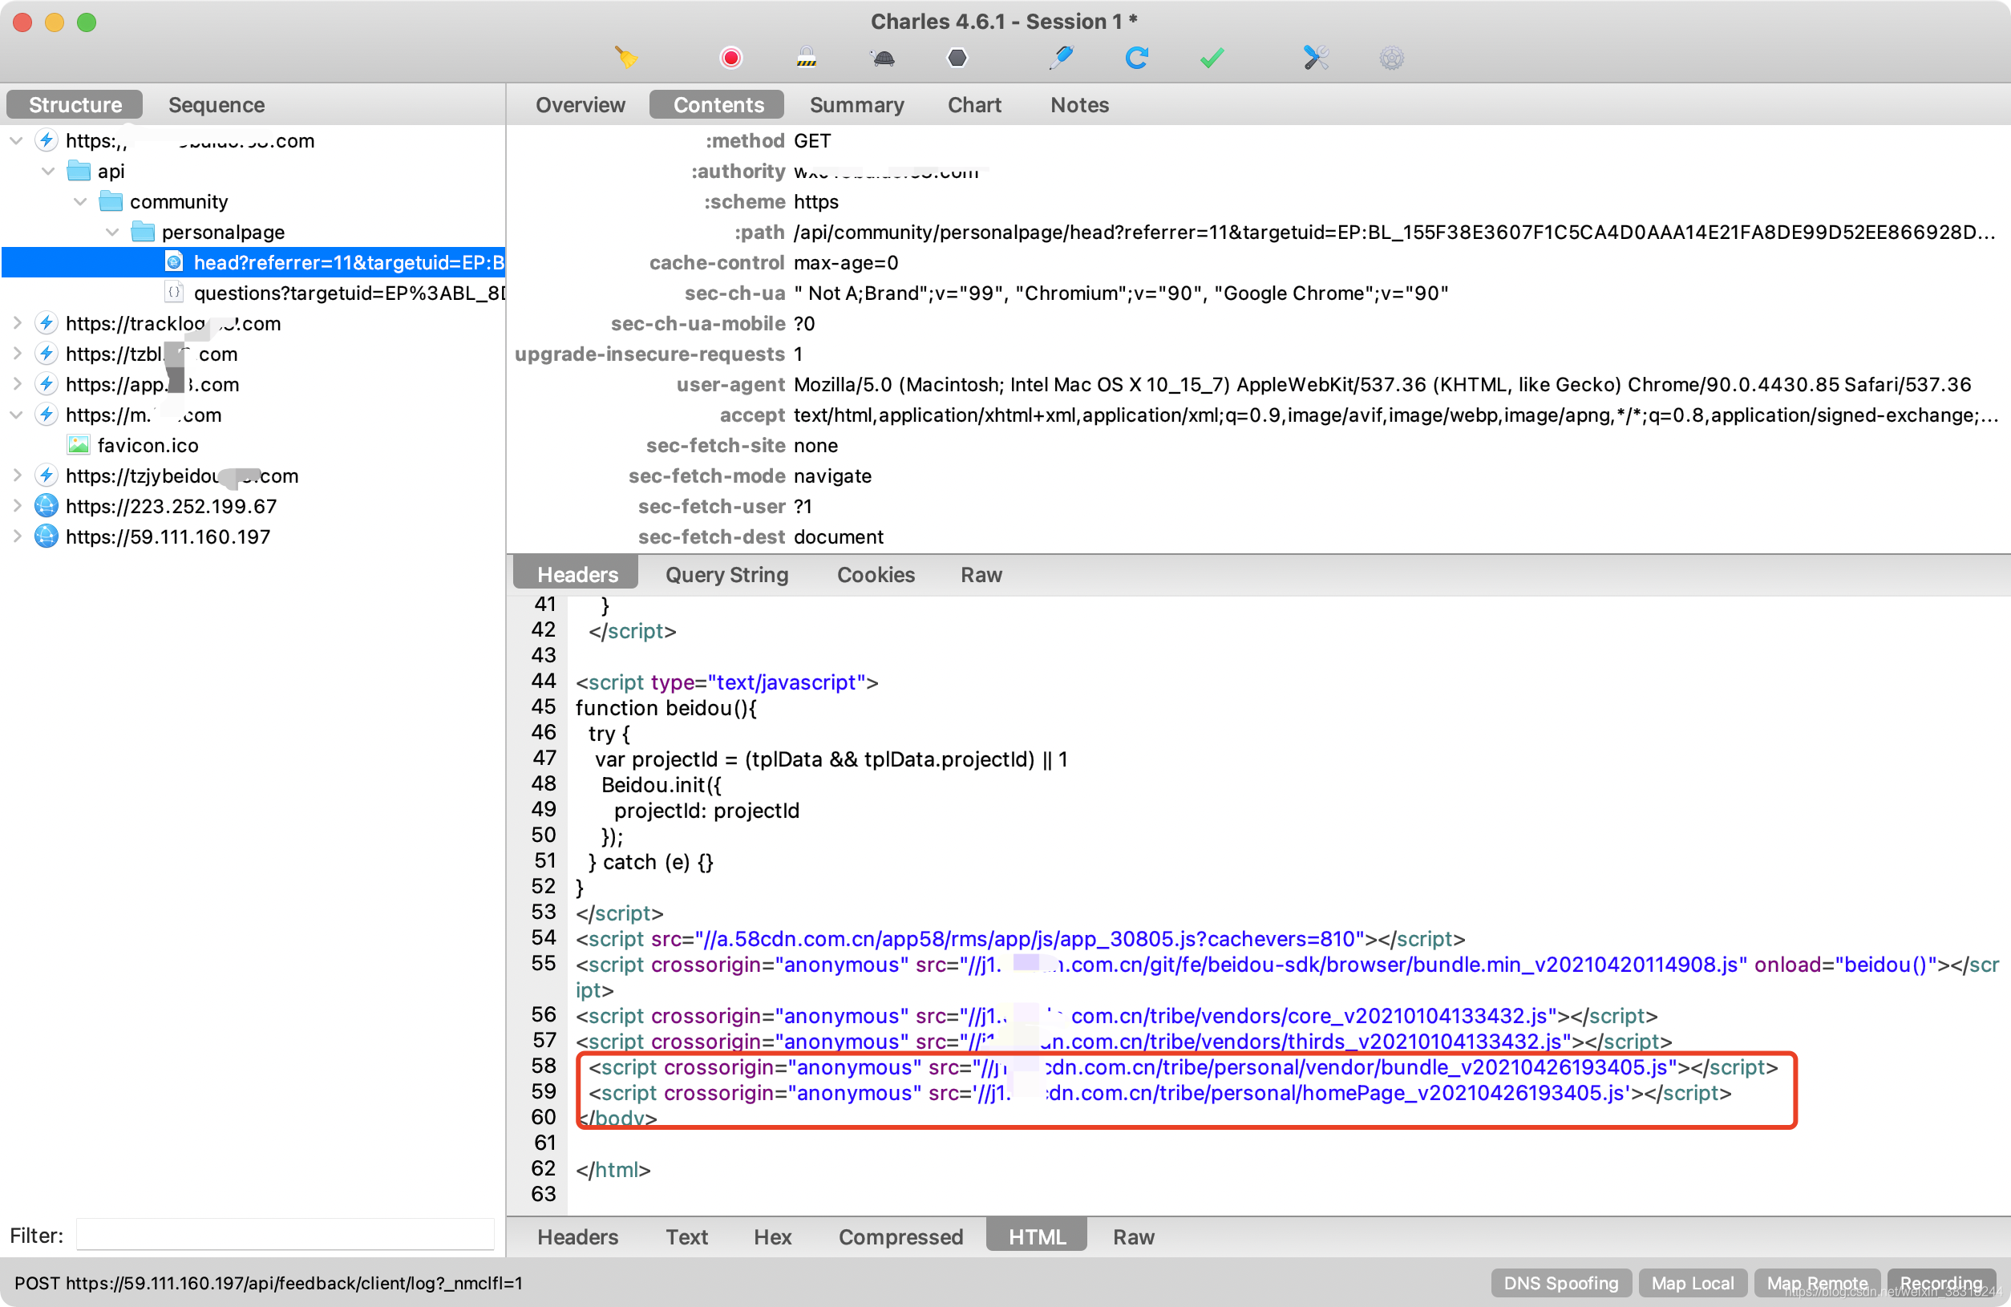Switch to the Sequence view tab
2011x1307 pixels.
(x=217, y=104)
